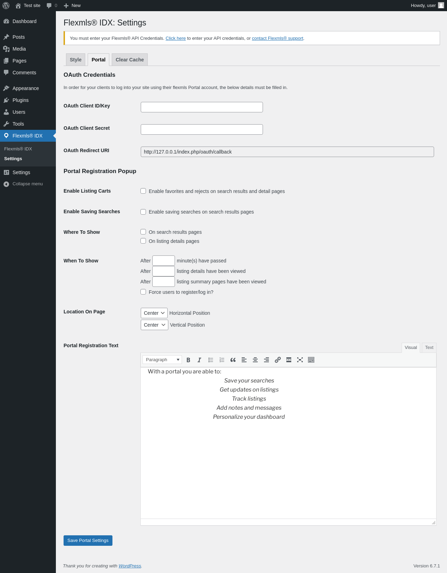Click the OAuth Redirect URI field

(287, 152)
